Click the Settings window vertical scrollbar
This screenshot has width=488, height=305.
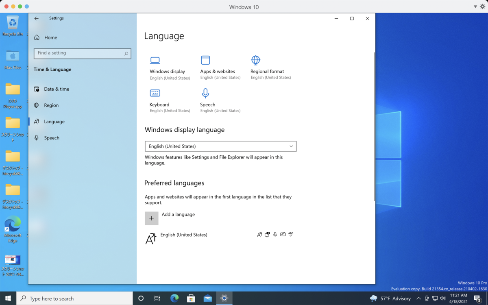pyautogui.click(x=374, y=126)
